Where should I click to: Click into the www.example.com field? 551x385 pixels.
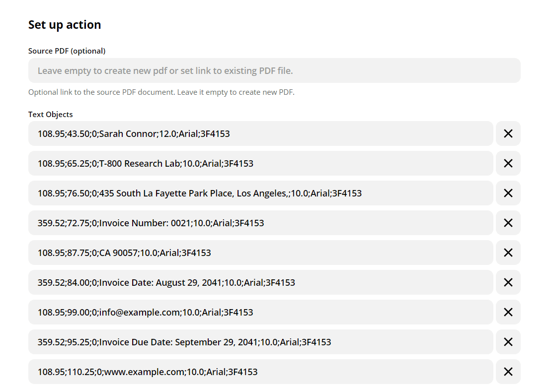coord(260,372)
